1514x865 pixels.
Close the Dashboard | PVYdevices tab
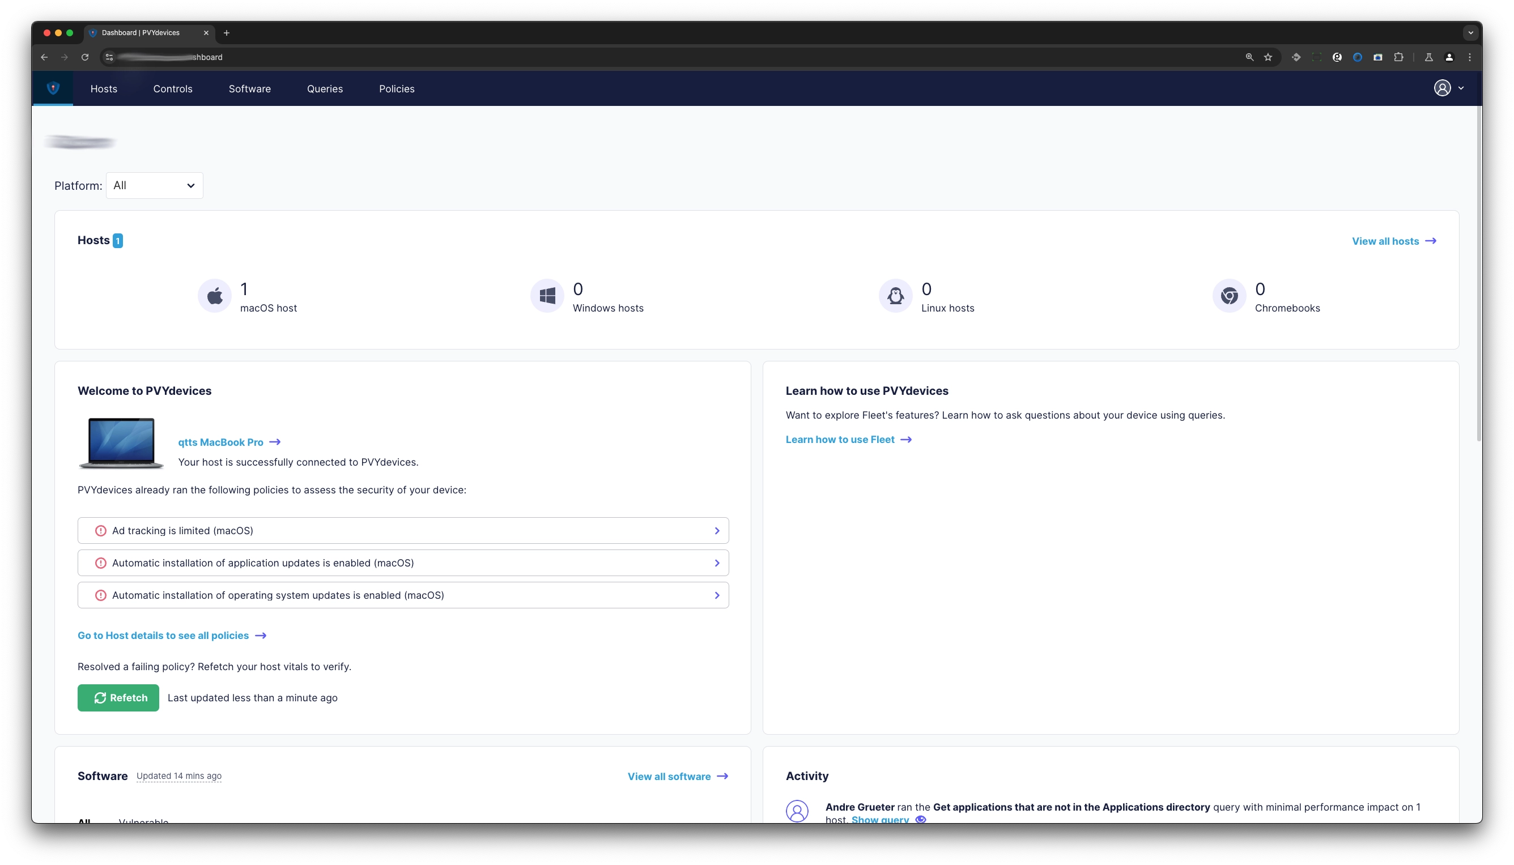point(206,33)
